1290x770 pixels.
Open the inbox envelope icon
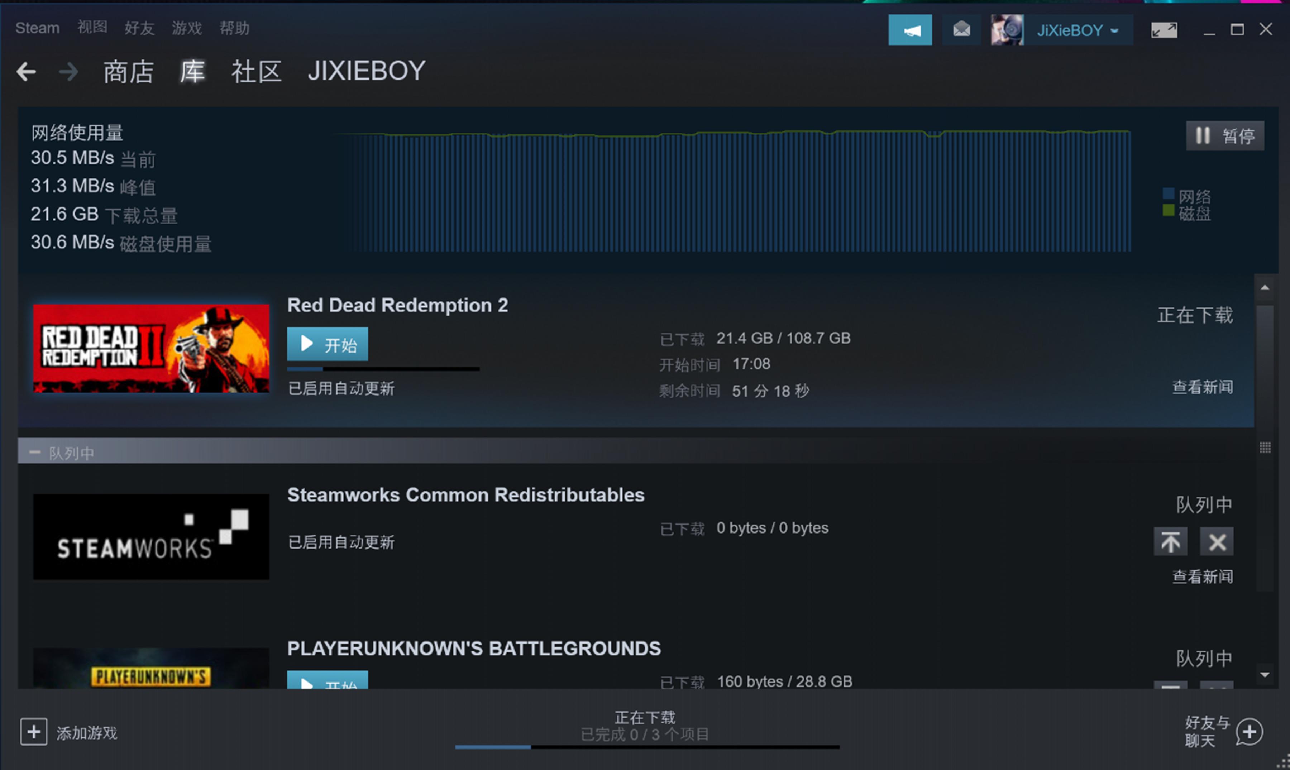click(961, 30)
